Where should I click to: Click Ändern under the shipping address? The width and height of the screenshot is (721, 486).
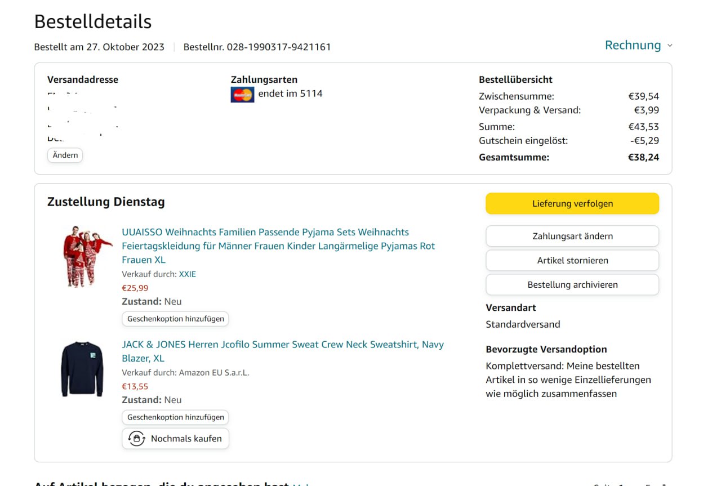[65, 155]
